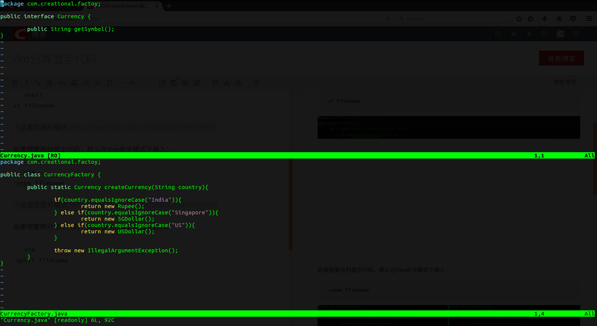The width and height of the screenshot is (597, 326).
Task: Create an unordered list in the editor
Action: pyautogui.click(x=97, y=83)
